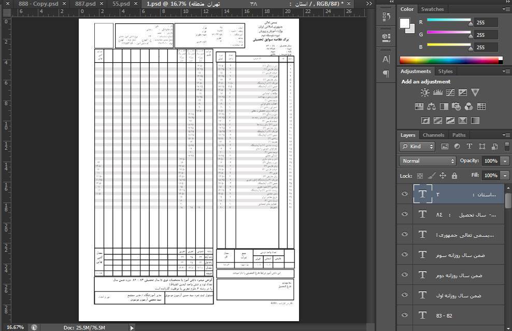Image resolution: width=512 pixels, height=331 pixels.
Task: Open the Fill slider dropdown arrow
Action: 505,176
